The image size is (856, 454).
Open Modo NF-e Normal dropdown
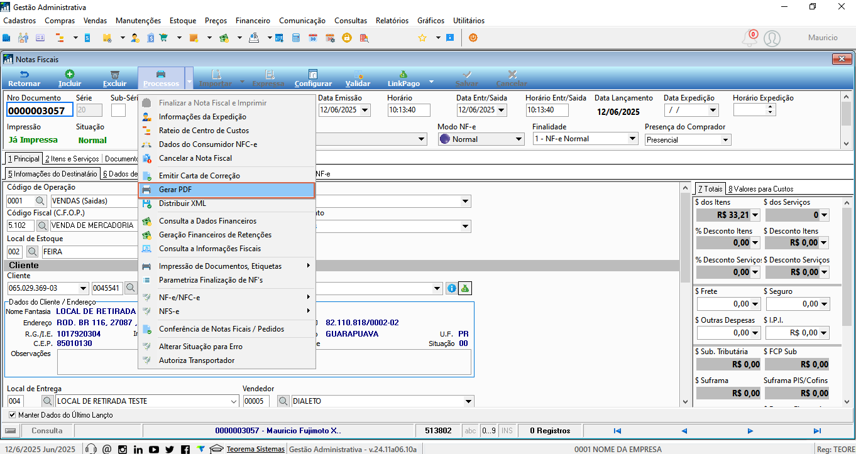[x=519, y=139]
